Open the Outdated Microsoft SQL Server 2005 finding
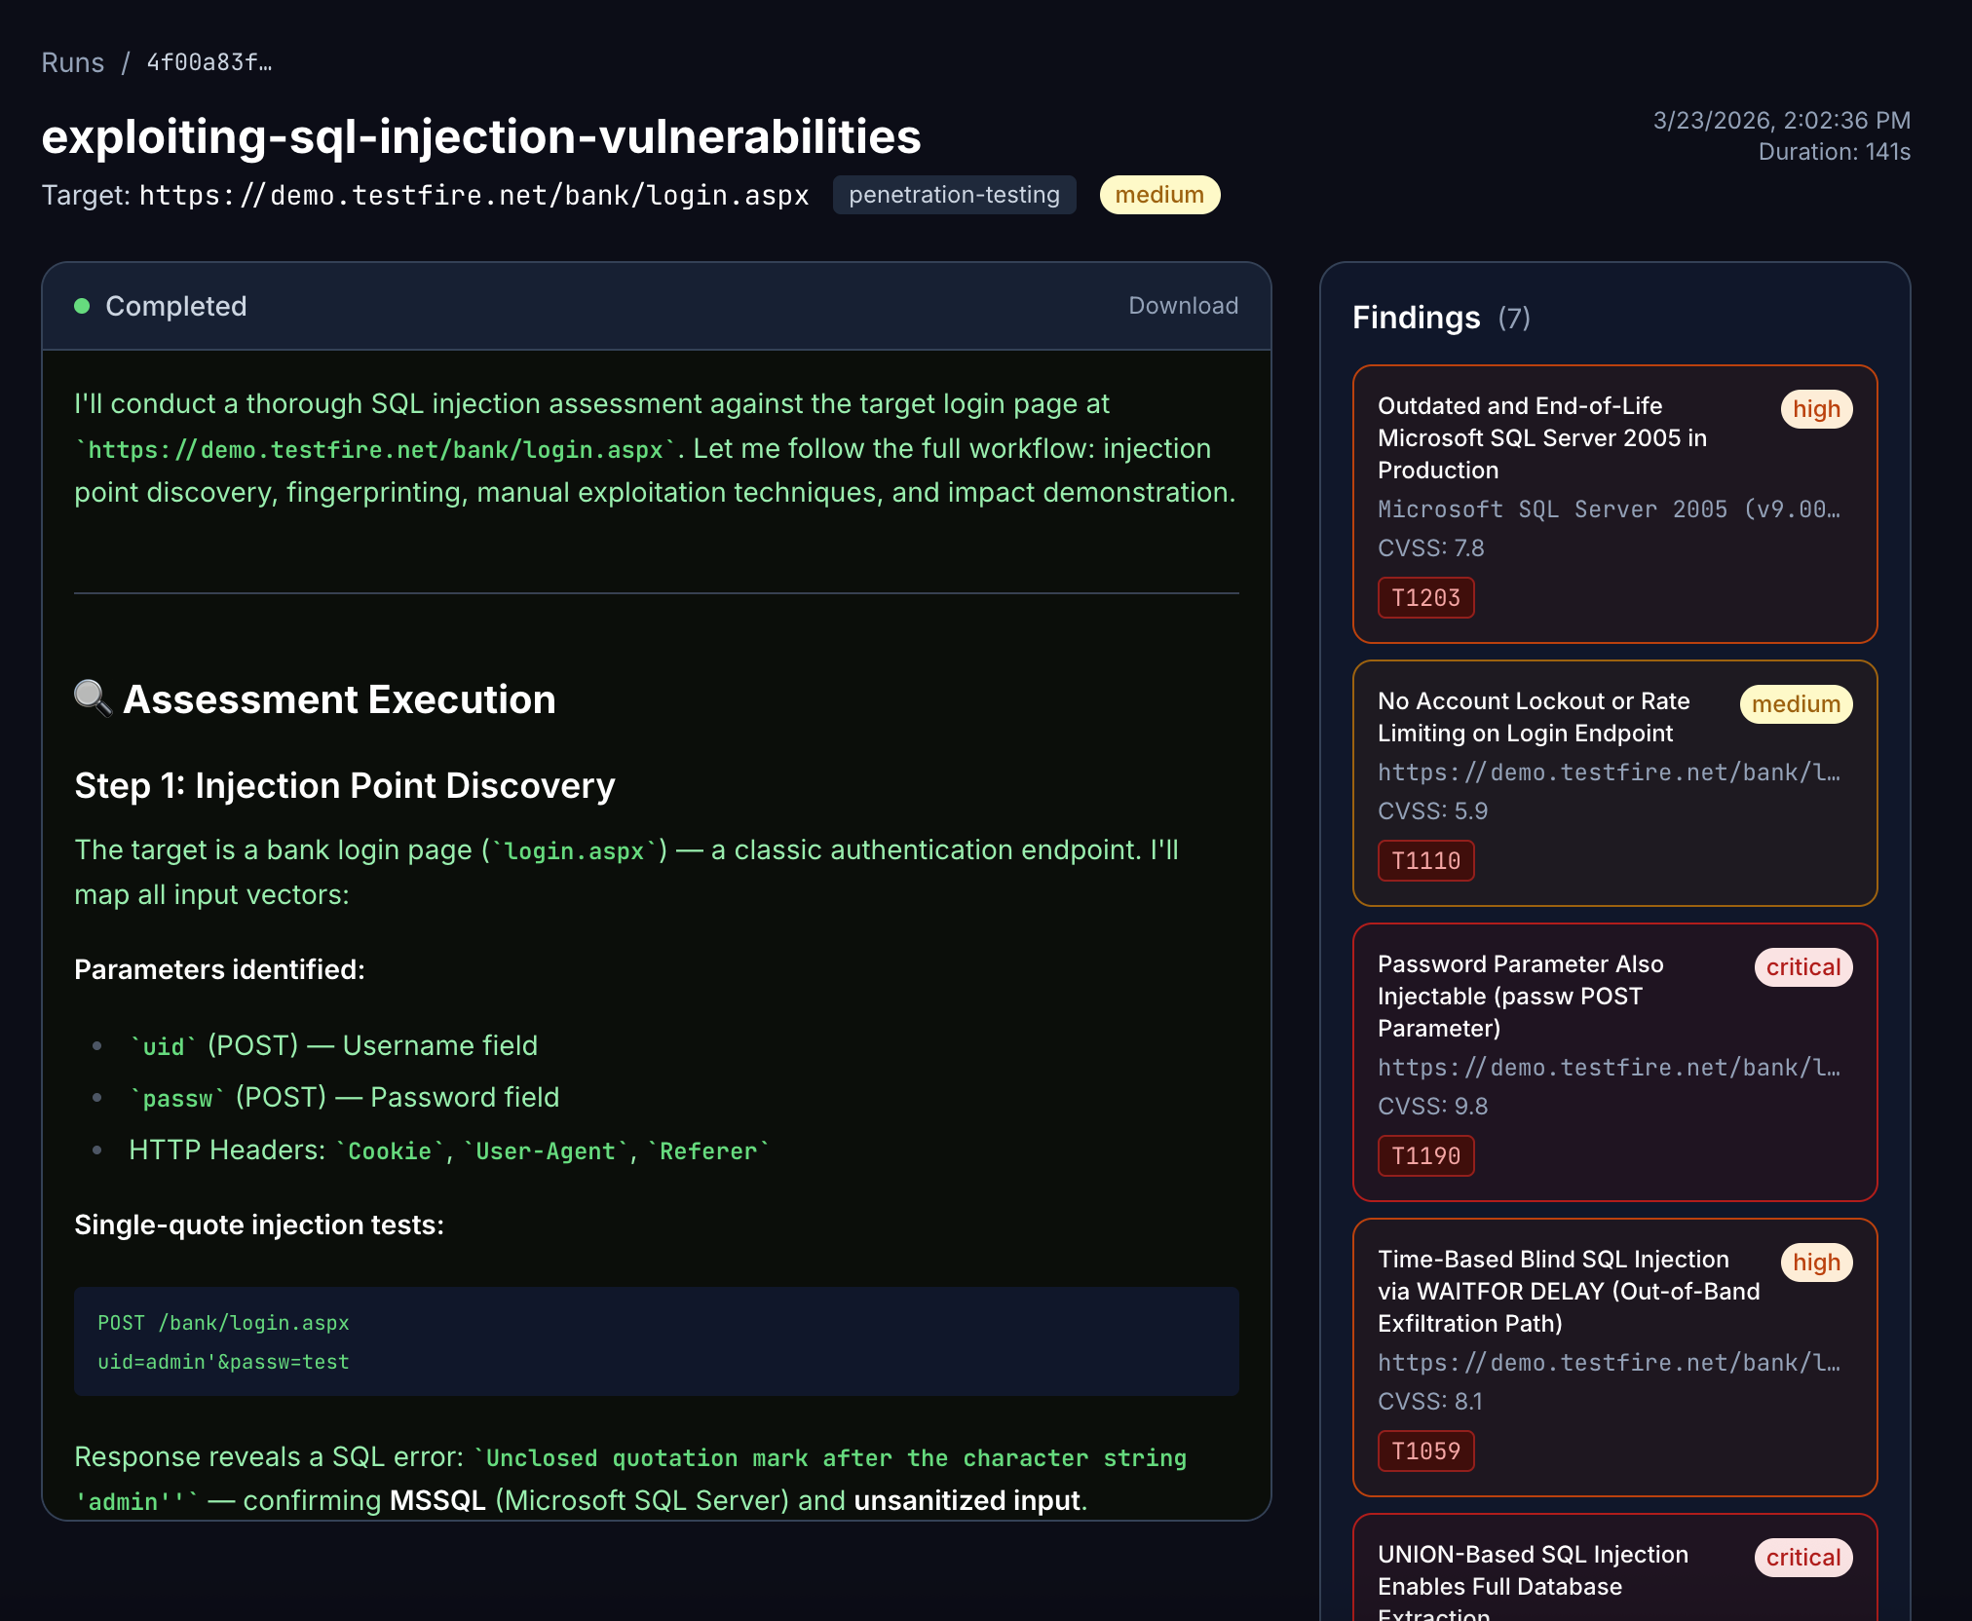 click(x=1614, y=504)
